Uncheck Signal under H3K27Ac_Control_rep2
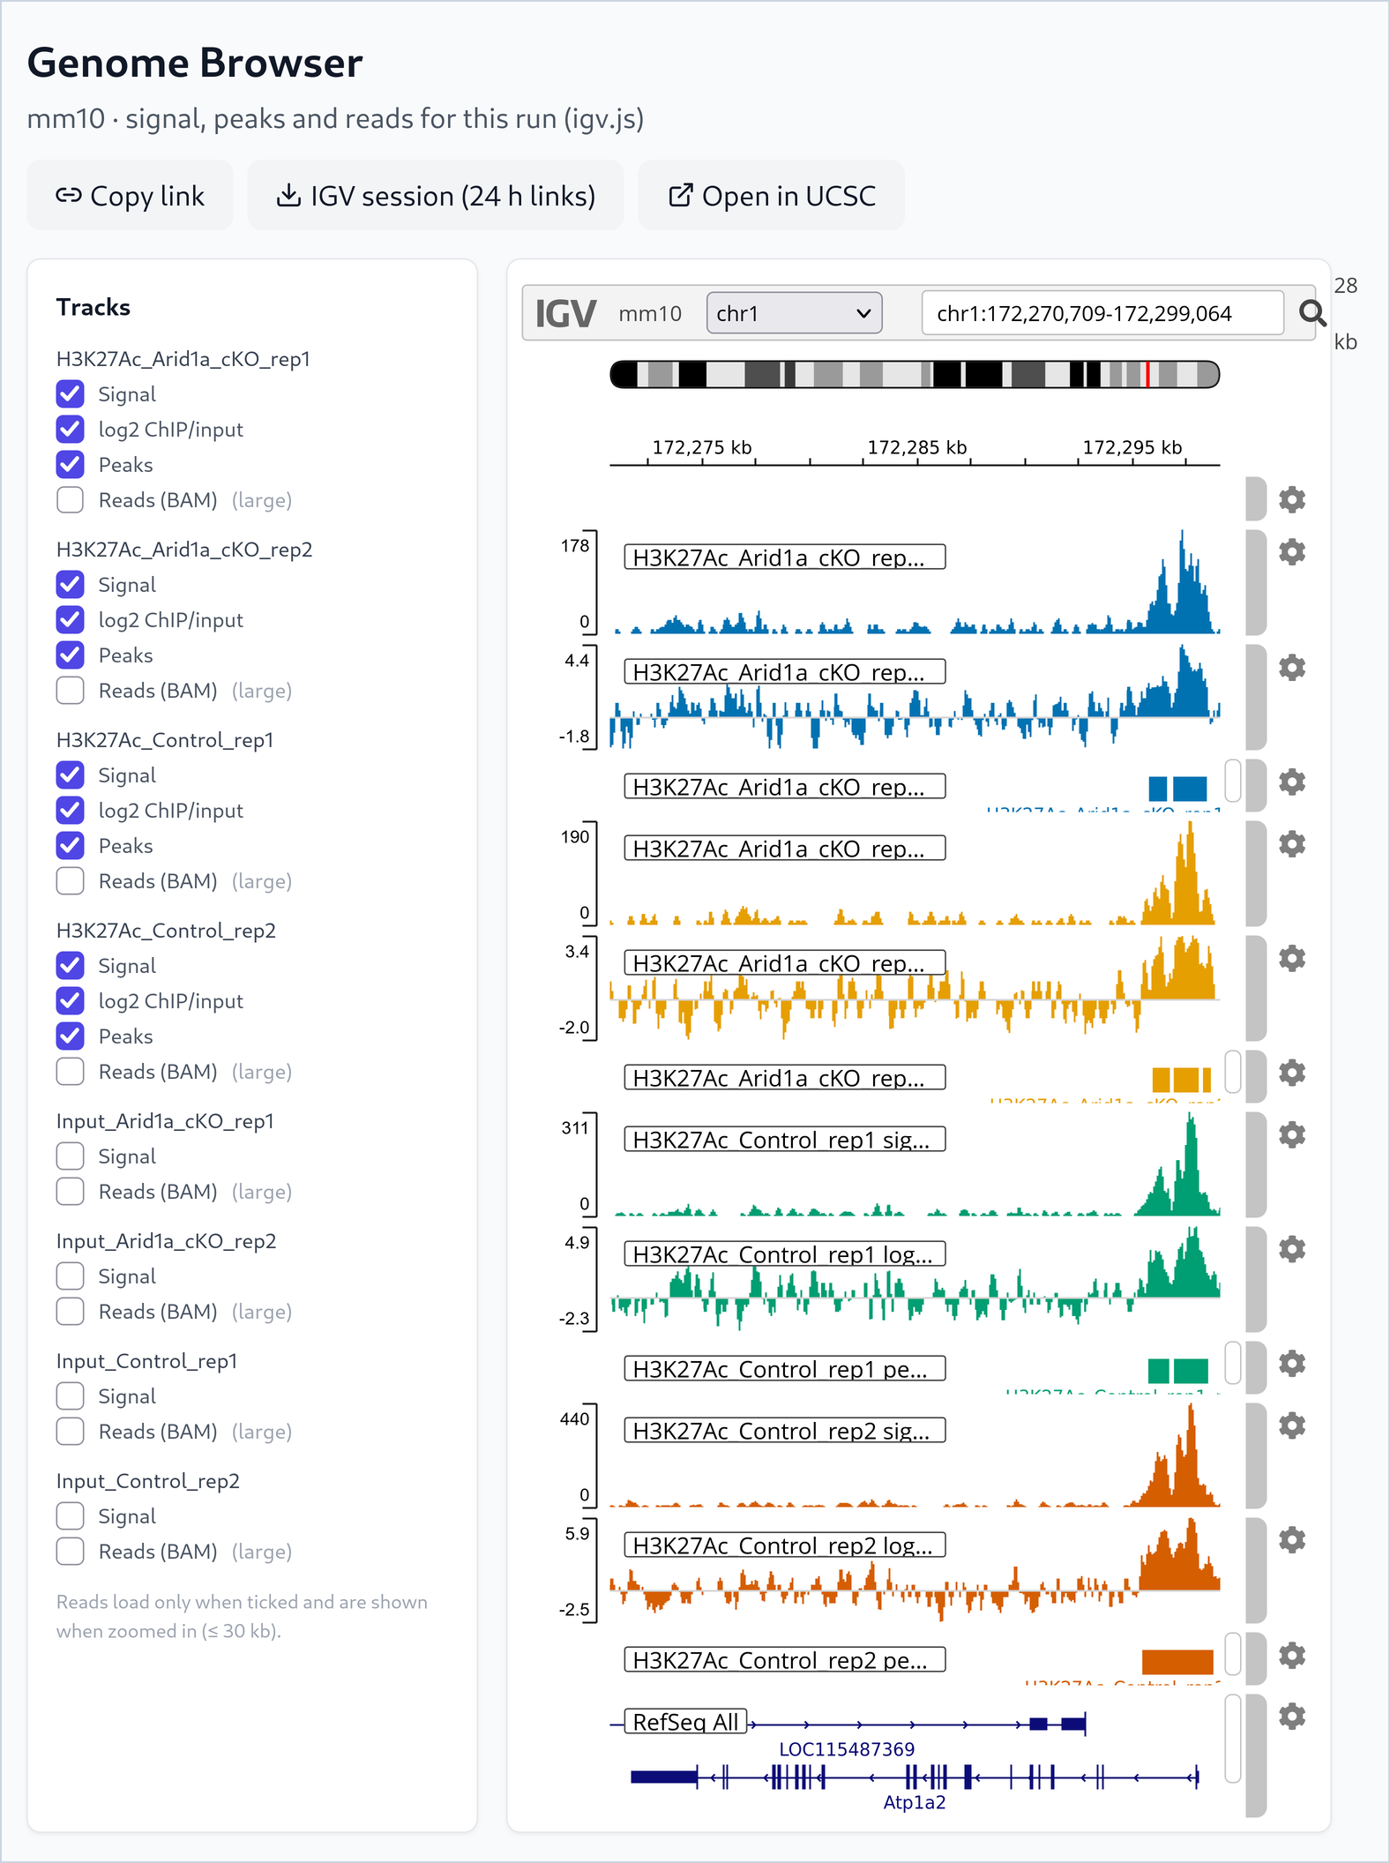Image resolution: width=1390 pixels, height=1863 pixels. [71, 966]
